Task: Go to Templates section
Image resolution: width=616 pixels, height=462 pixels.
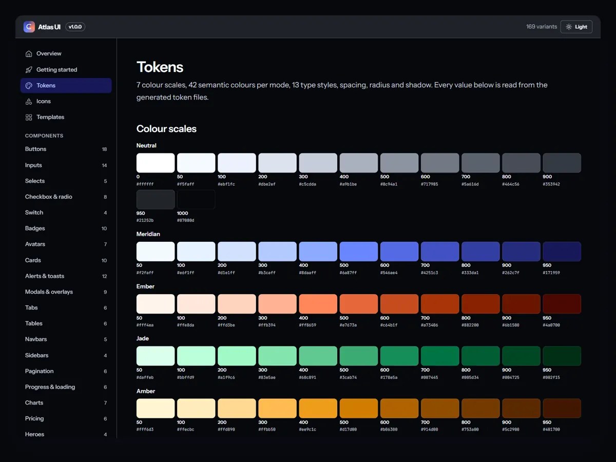Action: pyautogui.click(x=66, y=117)
